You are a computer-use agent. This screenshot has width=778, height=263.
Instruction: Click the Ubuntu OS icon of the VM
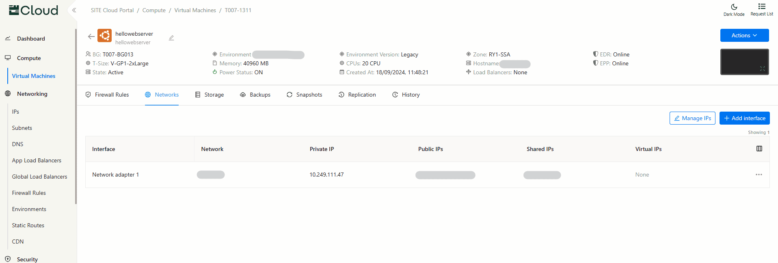coord(105,36)
